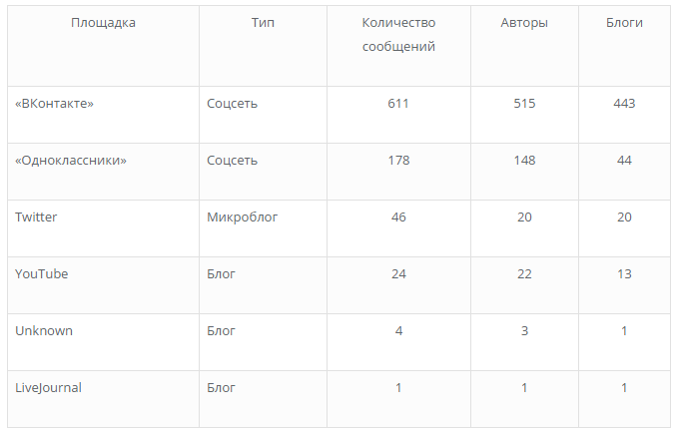Click the Unknown platform cell
Viewport: 676px width, 434px height.
[x=44, y=331]
